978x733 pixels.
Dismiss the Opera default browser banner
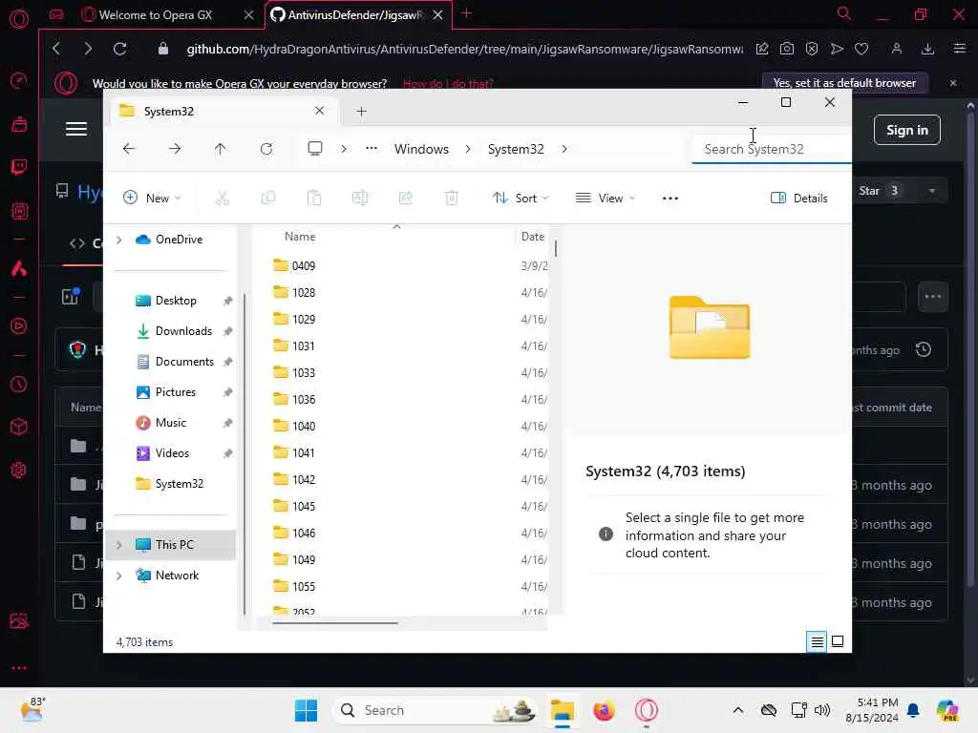coord(952,83)
